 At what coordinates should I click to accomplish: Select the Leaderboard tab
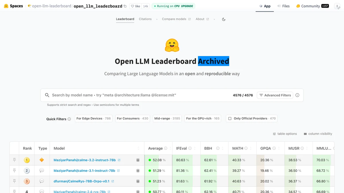click(125, 19)
